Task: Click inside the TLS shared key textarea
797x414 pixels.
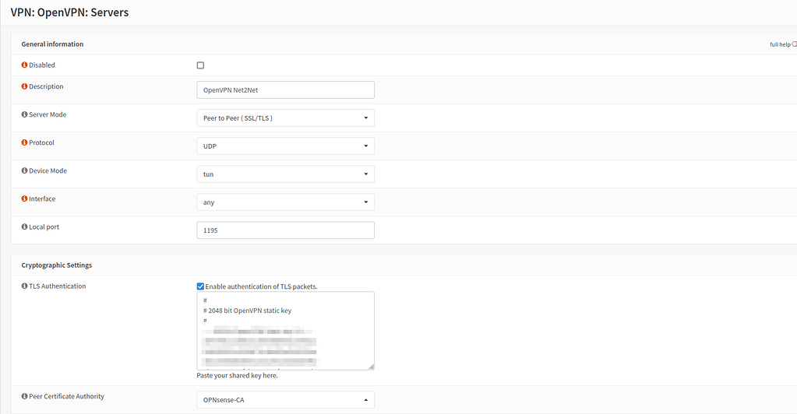Action: 285,331
